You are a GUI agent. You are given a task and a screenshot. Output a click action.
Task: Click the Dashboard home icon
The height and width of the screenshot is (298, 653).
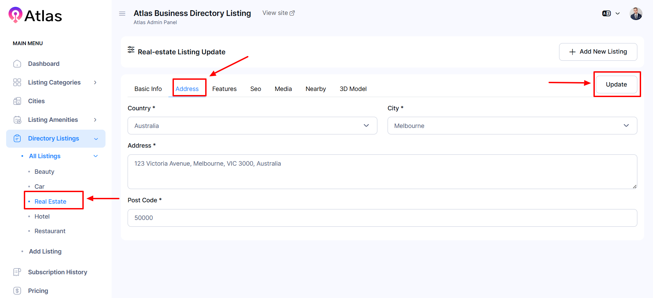pos(17,64)
